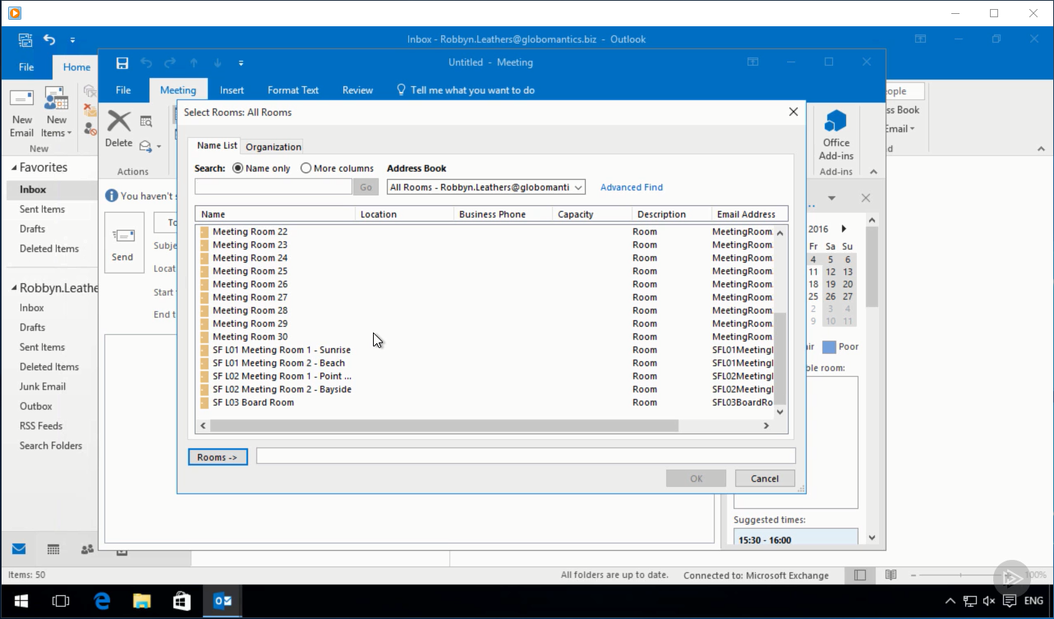1054x619 pixels.
Task: Select SF L01 Meeting Room 2 - Beach
Action: pyautogui.click(x=485, y=363)
